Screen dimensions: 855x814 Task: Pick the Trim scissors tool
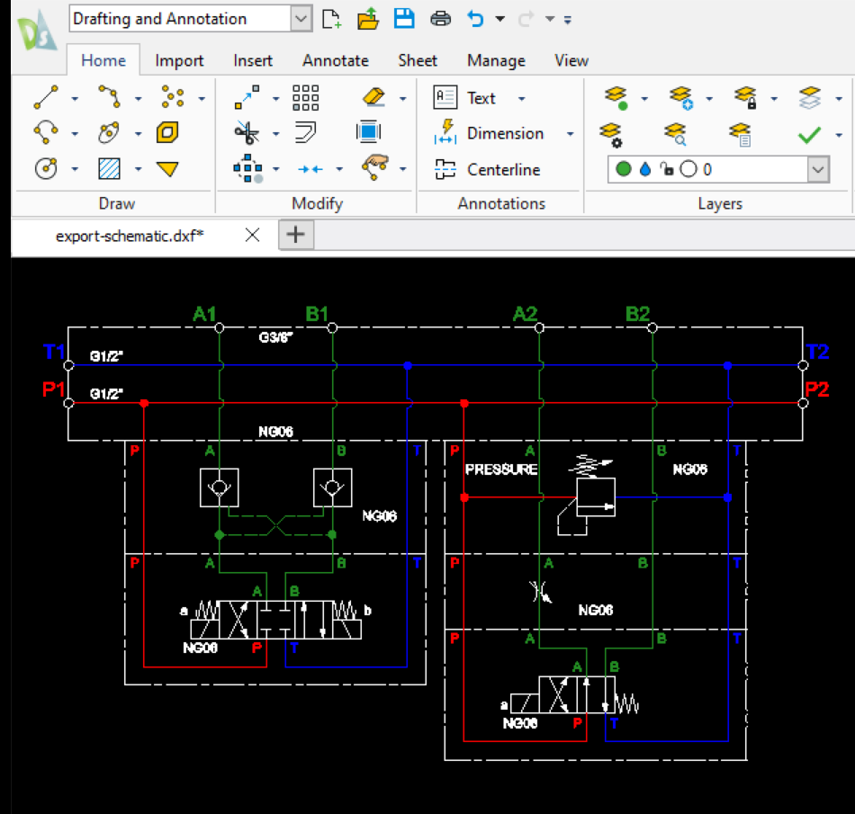click(246, 133)
